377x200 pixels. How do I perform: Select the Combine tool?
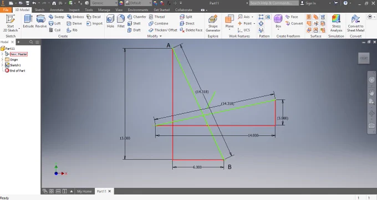[x=159, y=23]
